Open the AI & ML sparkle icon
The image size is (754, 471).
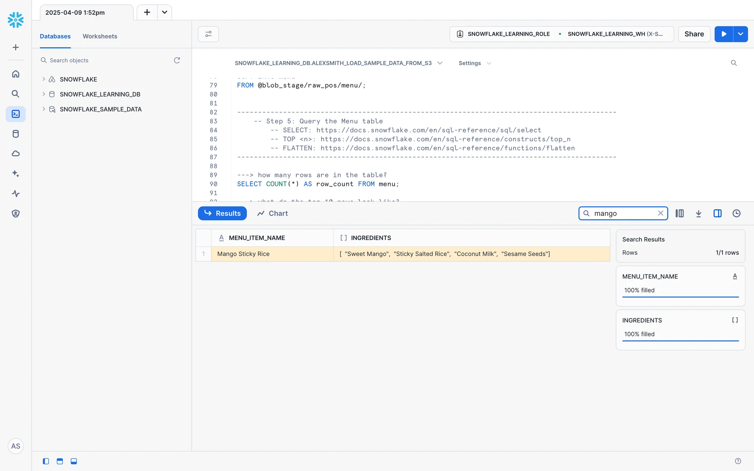pyautogui.click(x=16, y=173)
